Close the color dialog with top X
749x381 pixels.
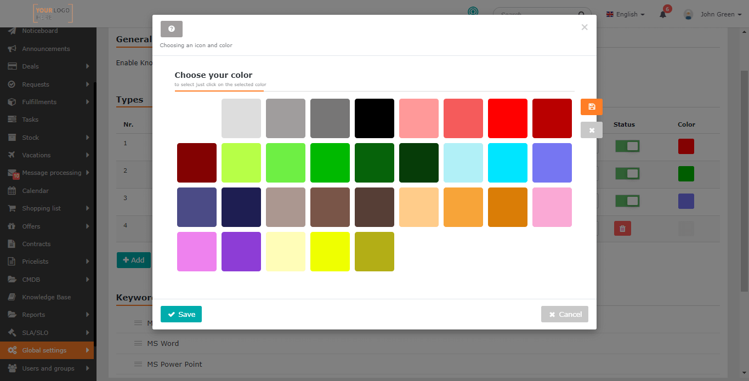click(585, 27)
